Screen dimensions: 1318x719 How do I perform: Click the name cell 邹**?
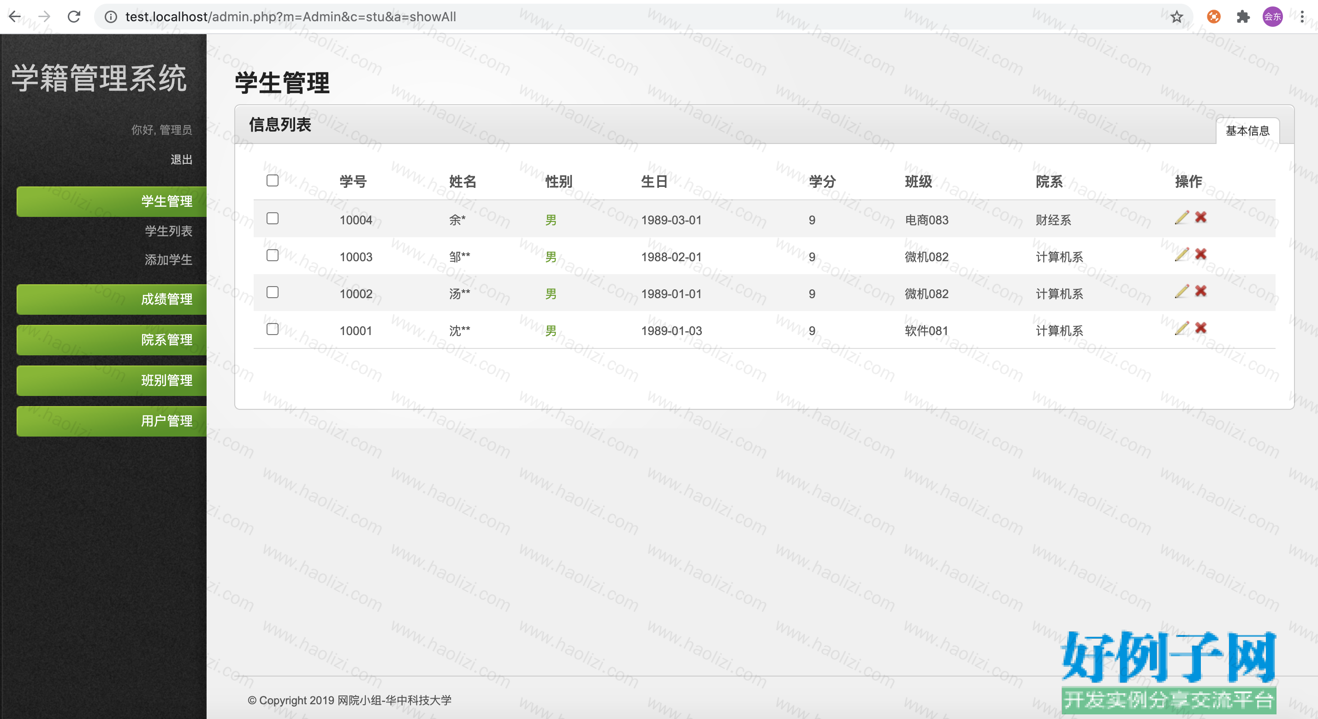[x=459, y=257]
